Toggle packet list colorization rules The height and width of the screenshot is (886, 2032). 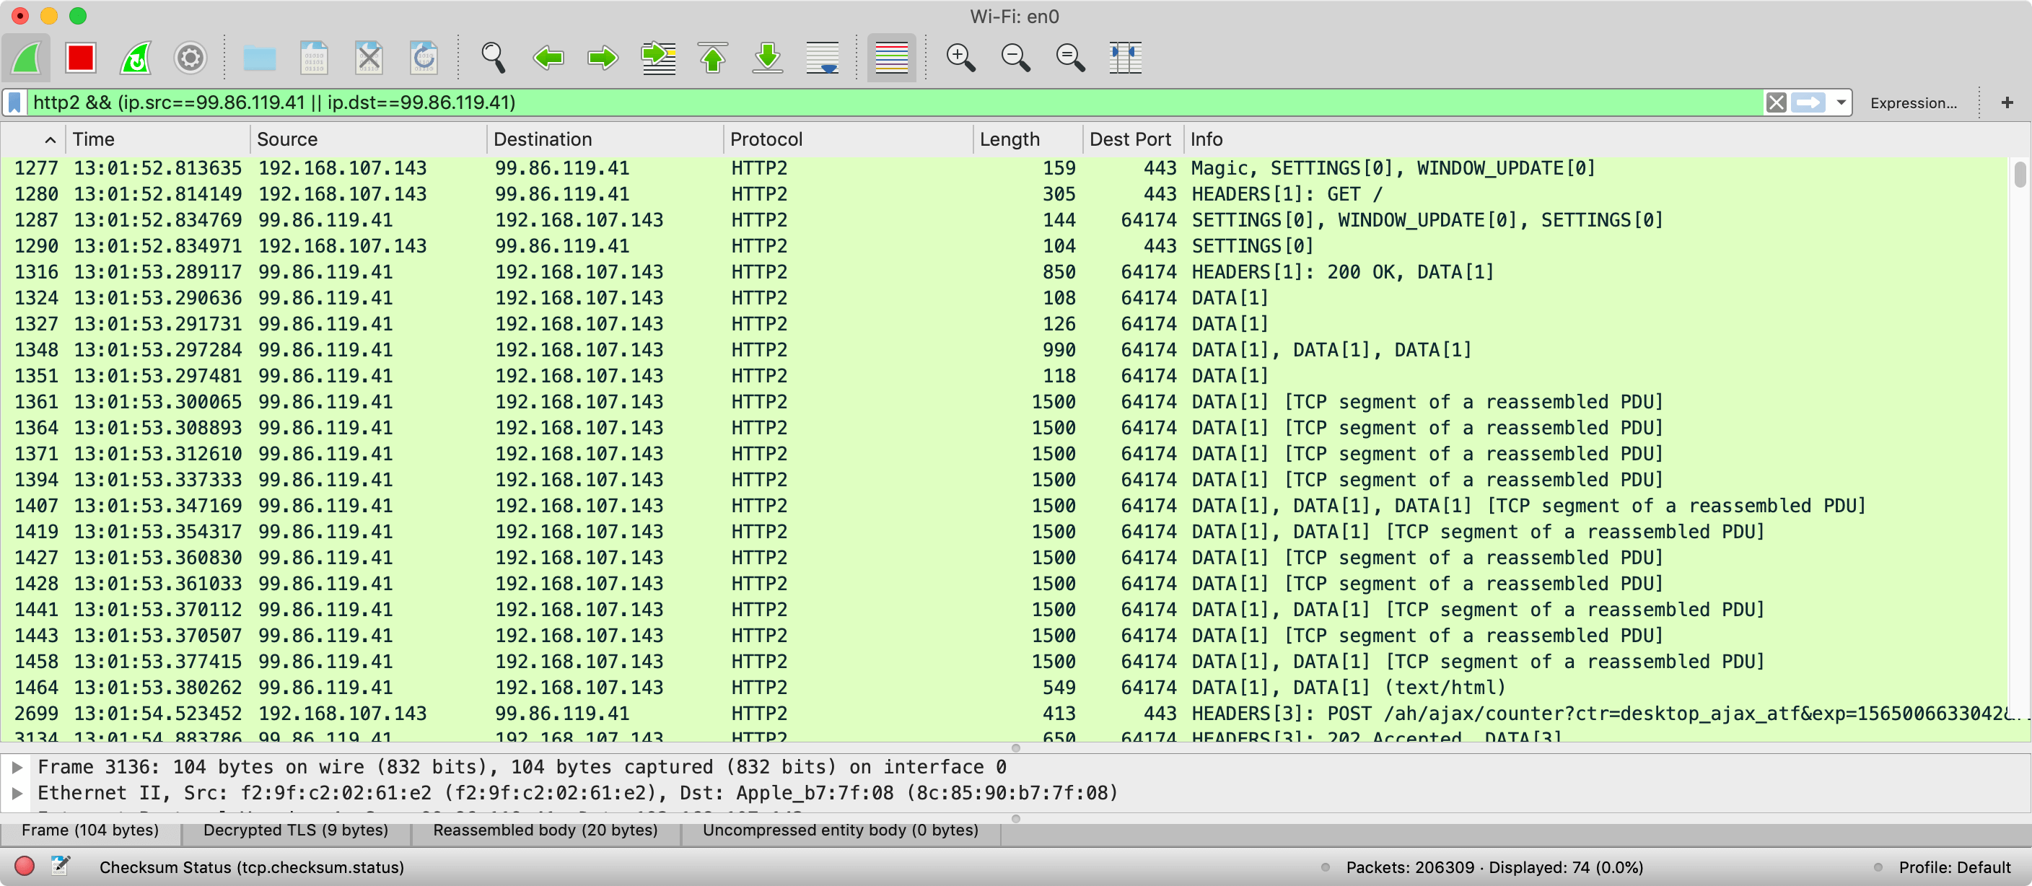click(891, 58)
